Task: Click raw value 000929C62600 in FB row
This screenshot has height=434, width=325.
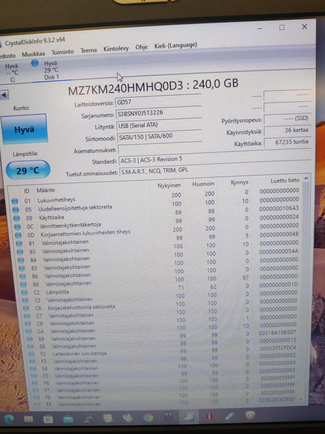Action: pyautogui.click(x=277, y=399)
